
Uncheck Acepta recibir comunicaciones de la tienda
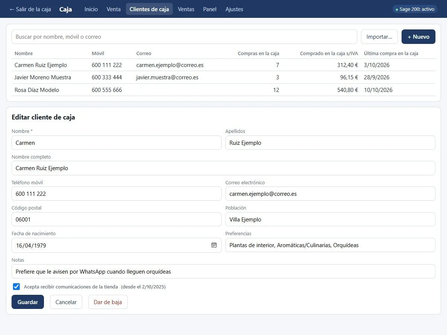[16, 287]
